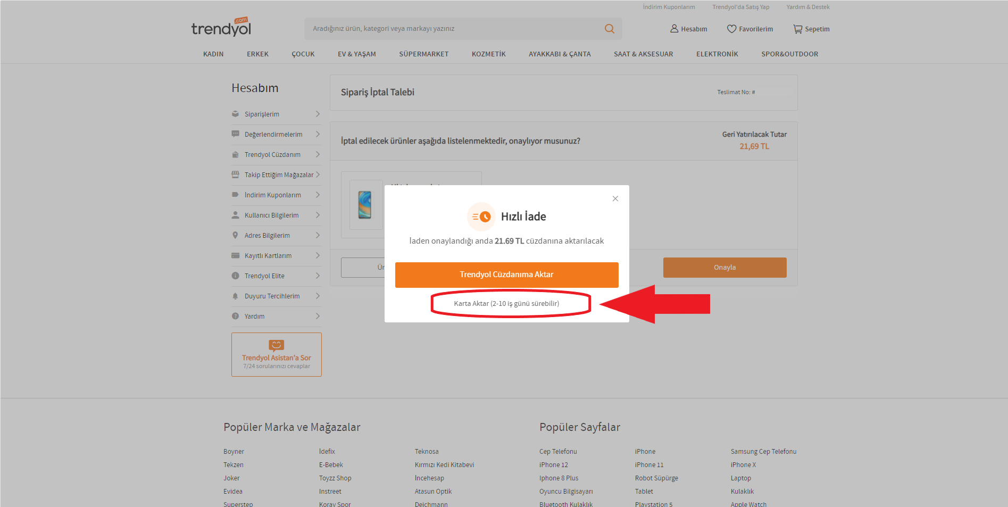1008x507 pixels.
Task: Open Hesabım user account icon
Action: click(x=674, y=29)
